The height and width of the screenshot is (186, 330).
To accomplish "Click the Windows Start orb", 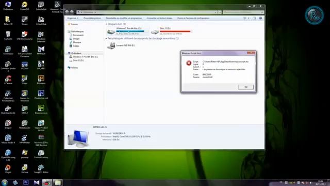I will click(x=5, y=182).
